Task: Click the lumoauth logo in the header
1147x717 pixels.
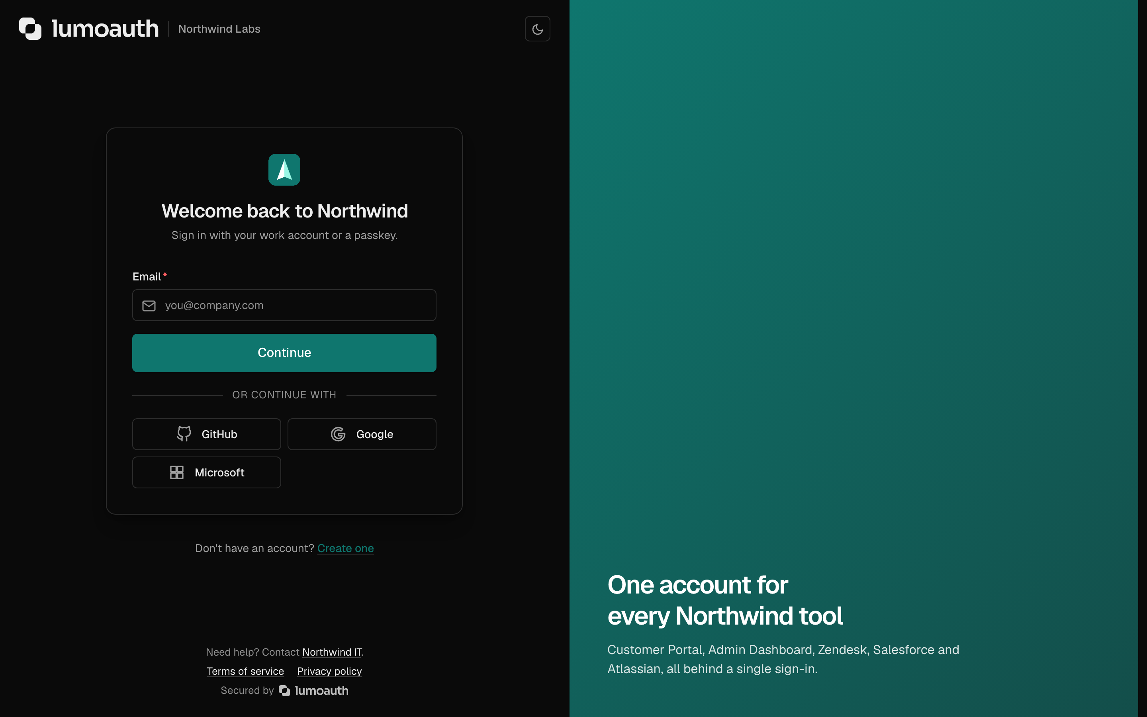Action: pos(89,28)
